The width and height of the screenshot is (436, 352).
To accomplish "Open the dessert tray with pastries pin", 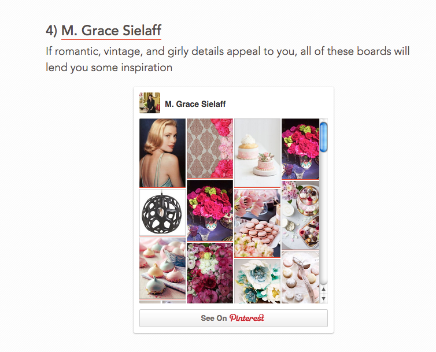I will pyautogui.click(x=300, y=214).
